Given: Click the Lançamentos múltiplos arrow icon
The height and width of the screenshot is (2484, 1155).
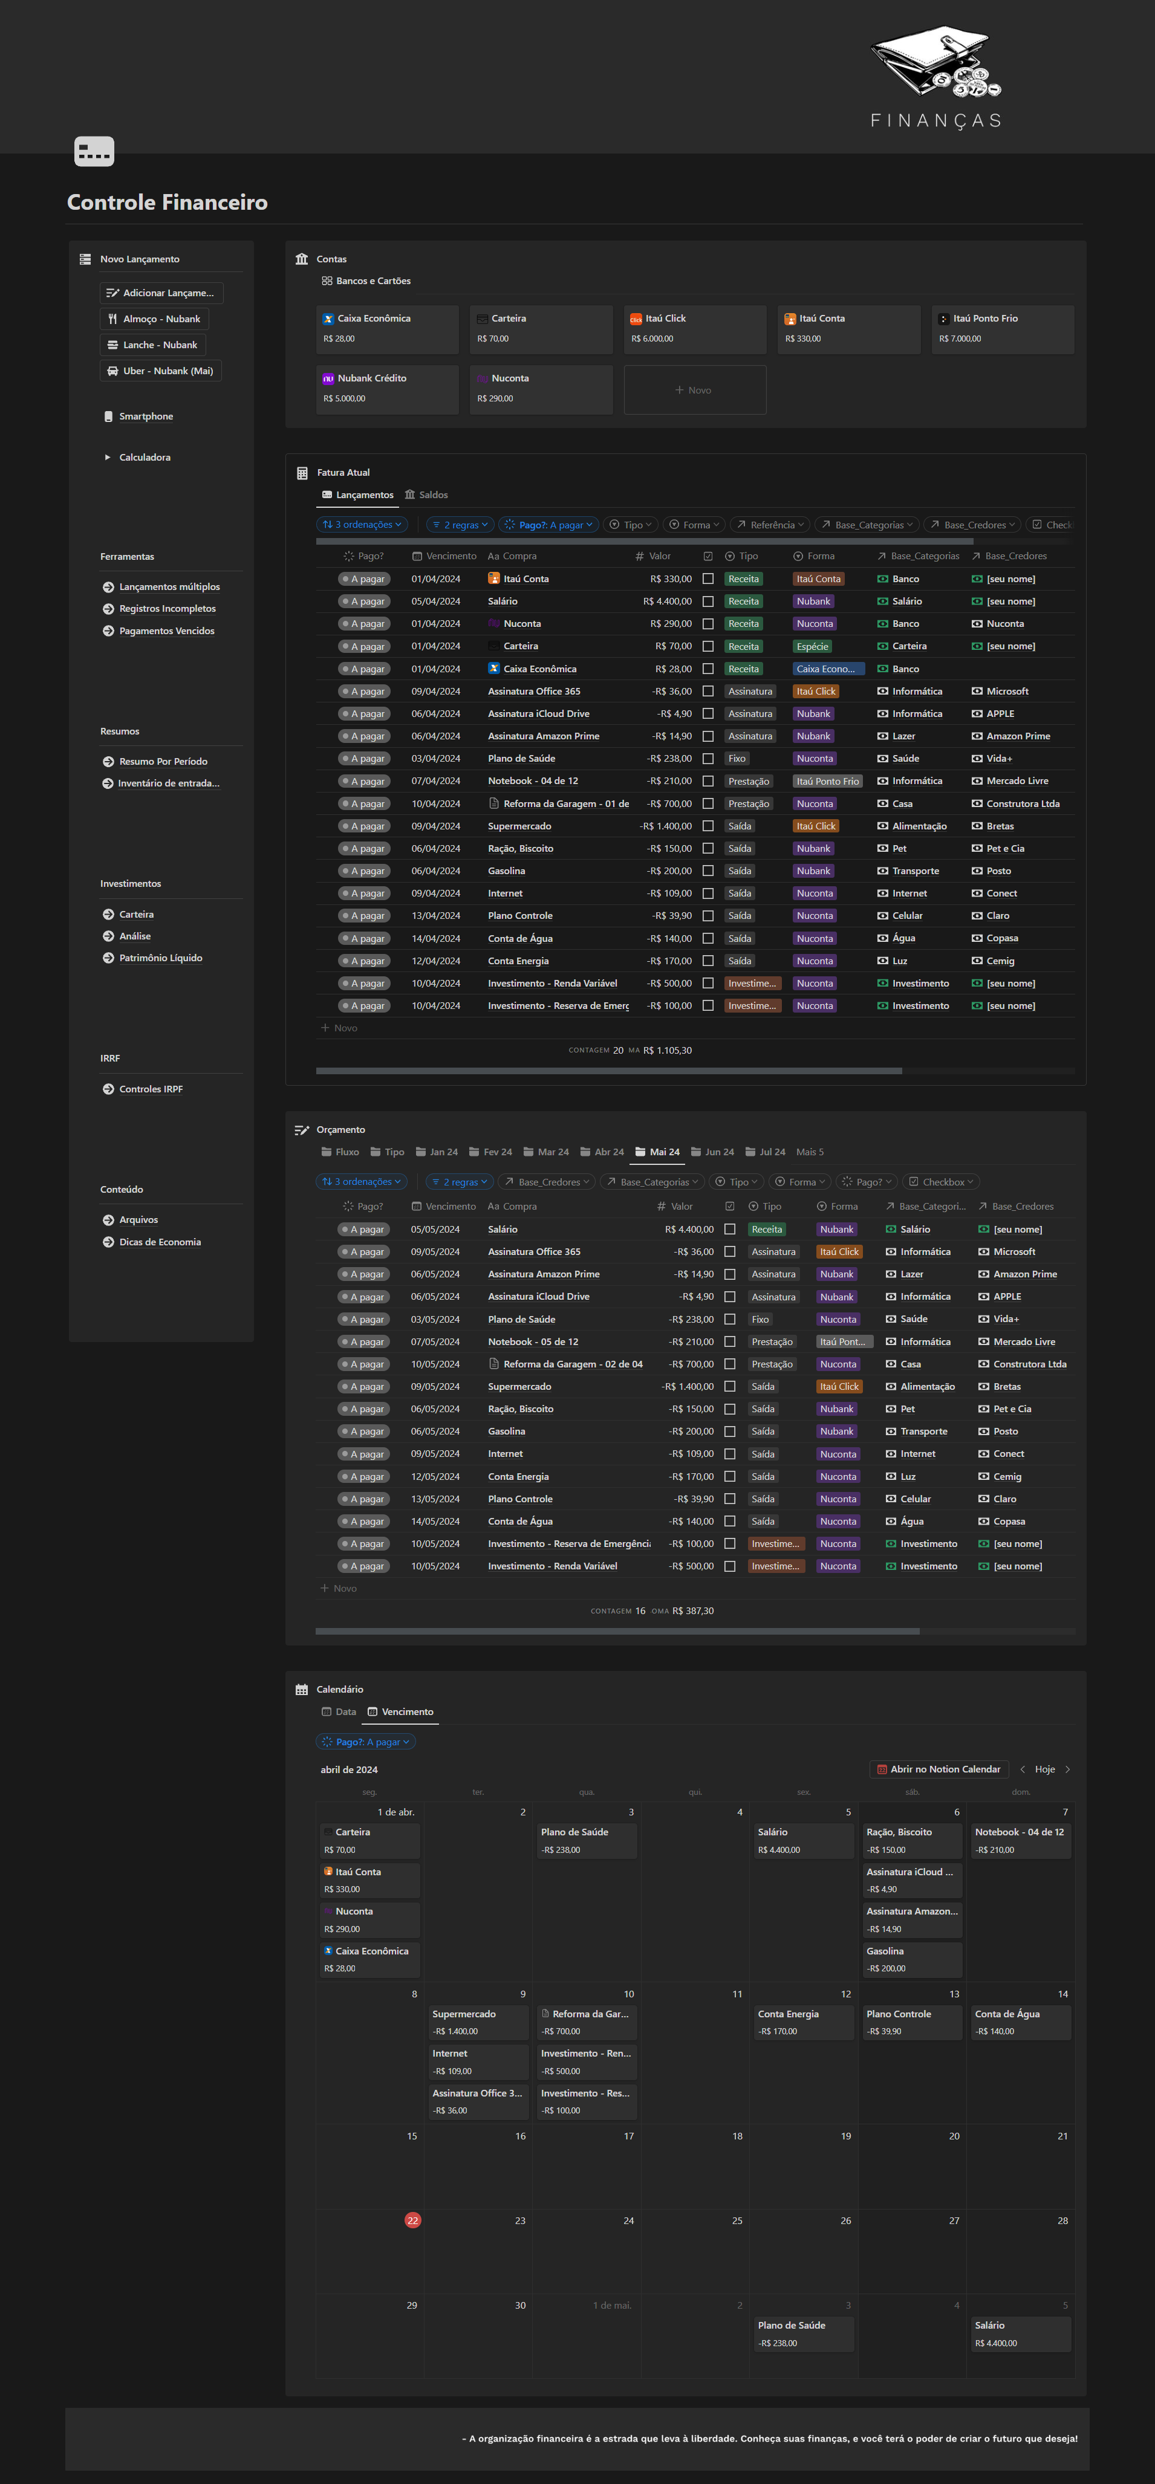Looking at the screenshot, I should (108, 587).
